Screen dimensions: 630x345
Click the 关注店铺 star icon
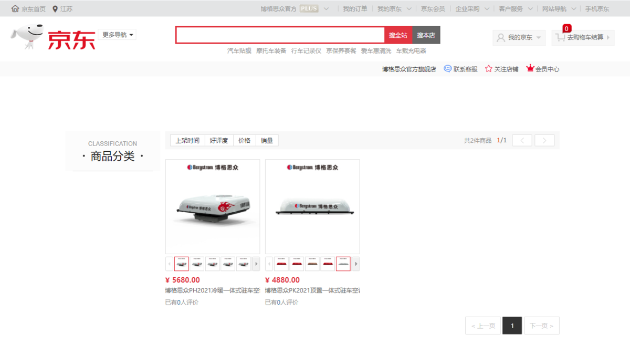pyautogui.click(x=489, y=69)
